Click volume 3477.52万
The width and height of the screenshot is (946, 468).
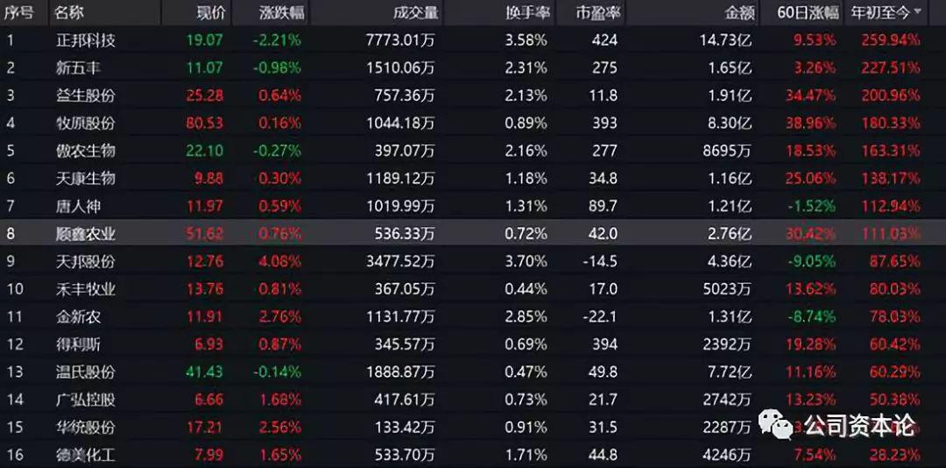tap(400, 261)
